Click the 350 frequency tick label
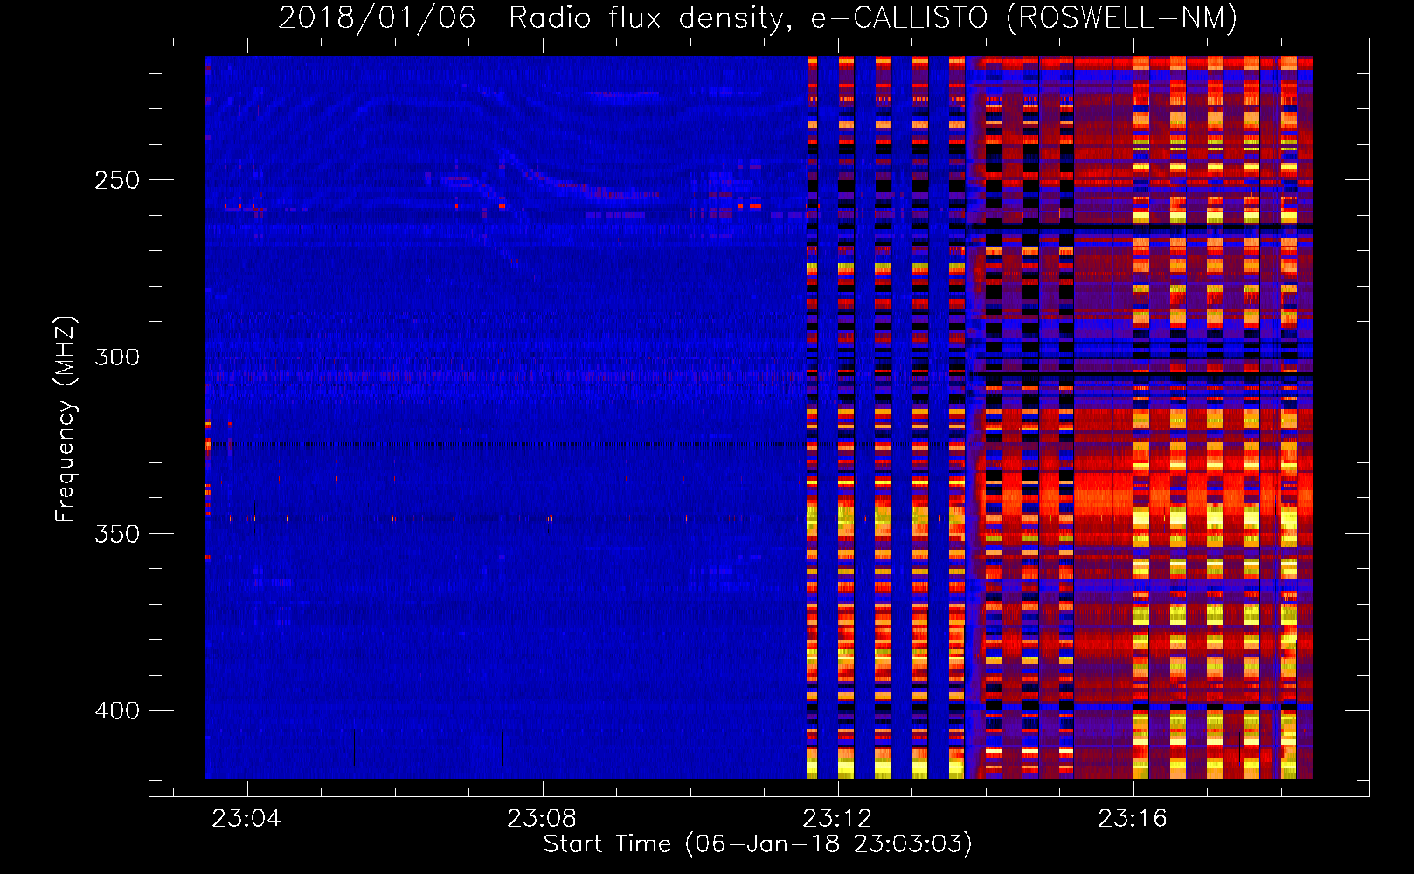 pos(117,534)
